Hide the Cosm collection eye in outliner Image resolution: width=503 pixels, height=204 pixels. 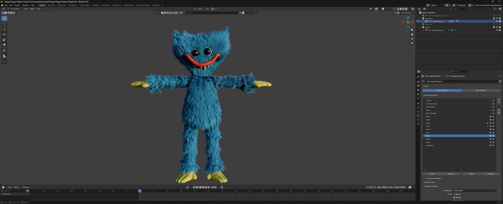(497, 27)
